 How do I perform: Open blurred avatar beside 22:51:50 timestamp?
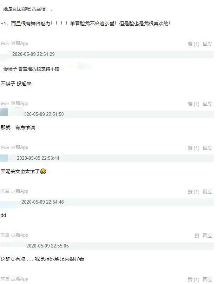(4, 112)
